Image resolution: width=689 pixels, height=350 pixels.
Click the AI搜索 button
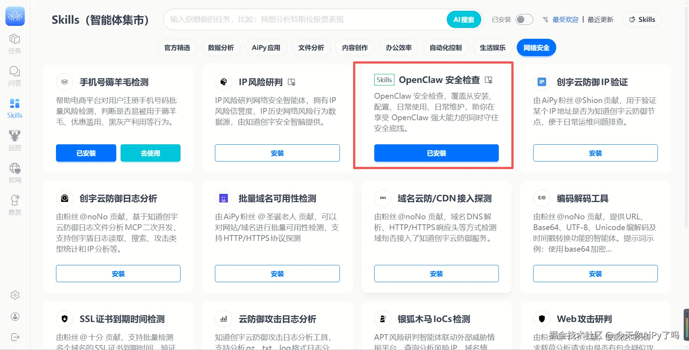464,19
